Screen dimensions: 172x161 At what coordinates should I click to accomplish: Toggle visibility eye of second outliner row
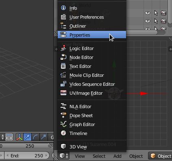click(148, 21)
